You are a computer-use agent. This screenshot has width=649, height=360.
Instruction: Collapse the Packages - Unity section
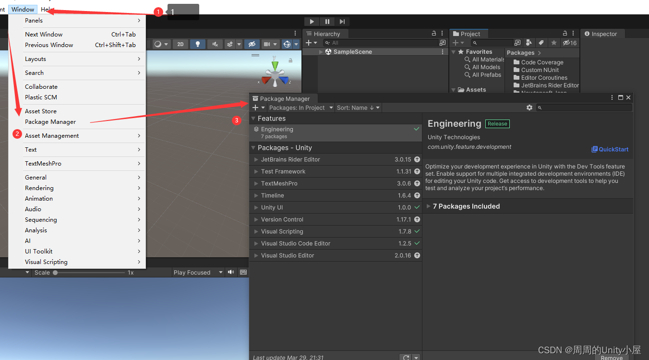(253, 148)
